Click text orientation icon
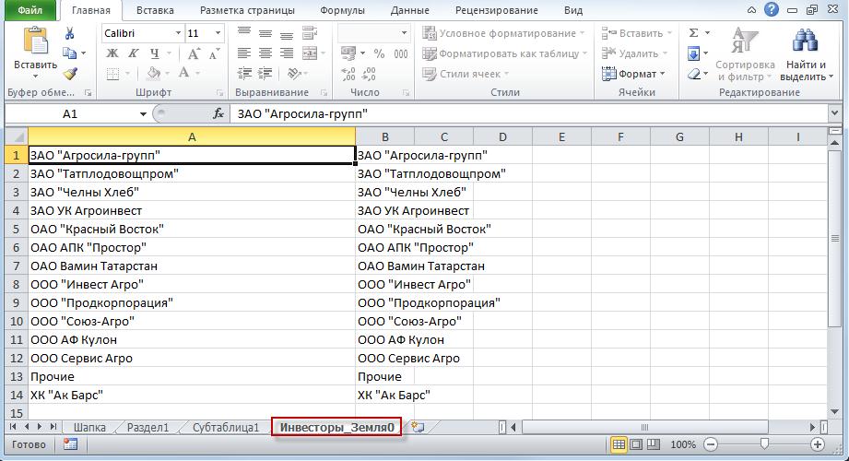 pyautogui.click(x=294, y=73)
